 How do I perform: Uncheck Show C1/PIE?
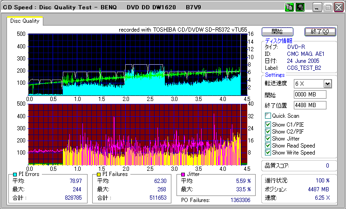pos(268,124)
